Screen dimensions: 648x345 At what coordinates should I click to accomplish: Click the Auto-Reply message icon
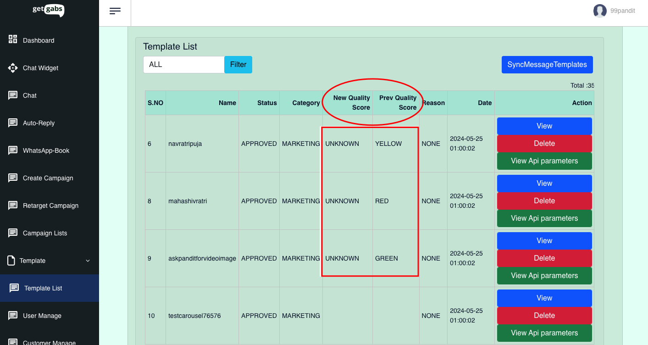13,123
